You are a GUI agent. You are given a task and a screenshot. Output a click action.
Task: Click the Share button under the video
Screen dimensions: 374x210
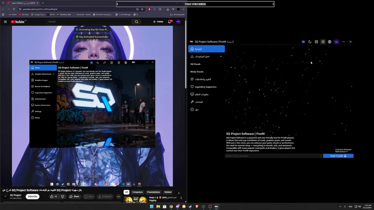pos(74,197)
